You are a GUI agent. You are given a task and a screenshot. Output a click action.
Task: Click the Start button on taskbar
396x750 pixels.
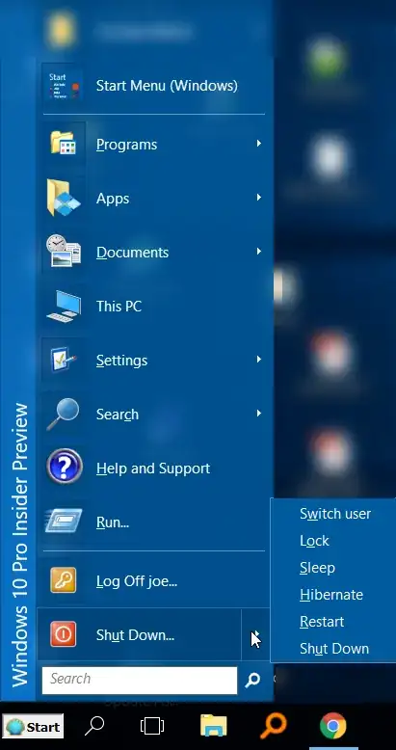pyautogui.click(x=33, y=727)
